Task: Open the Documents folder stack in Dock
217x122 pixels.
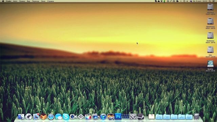Action: point(174,117)
